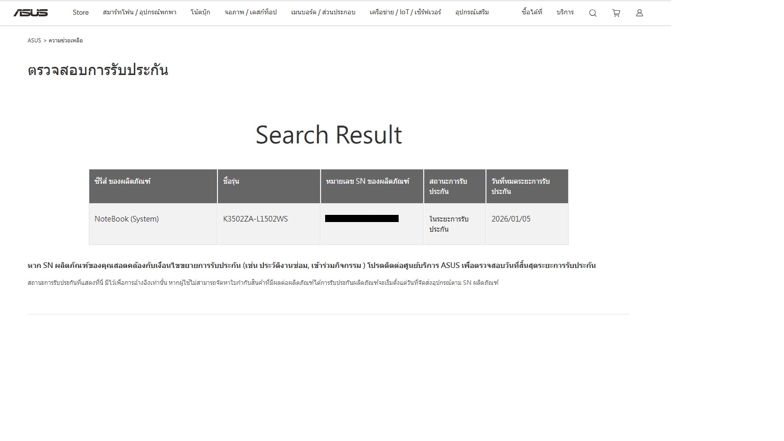Expand the อุปกรณ์เสริม menu
784x441 pixels.
tap(472, 12)
